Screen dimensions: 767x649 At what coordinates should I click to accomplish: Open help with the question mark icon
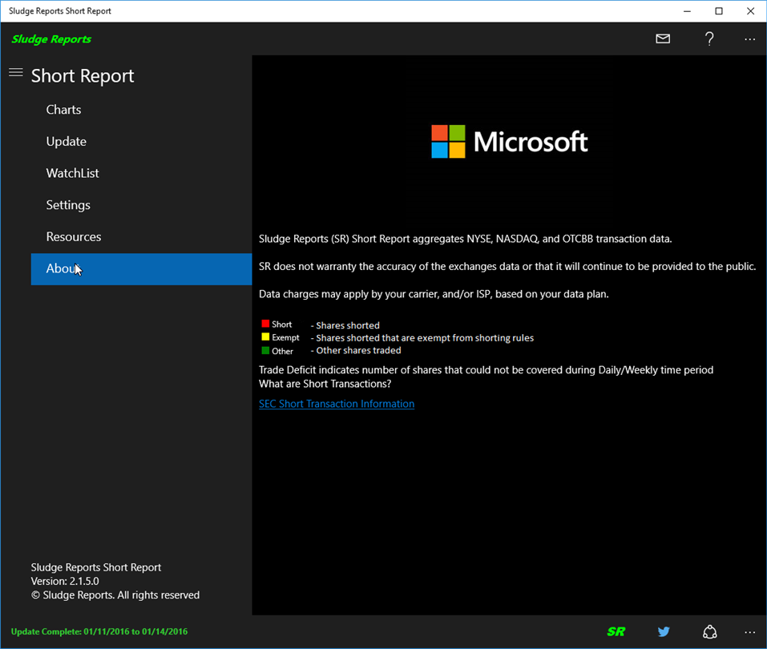tap(709, 38)
